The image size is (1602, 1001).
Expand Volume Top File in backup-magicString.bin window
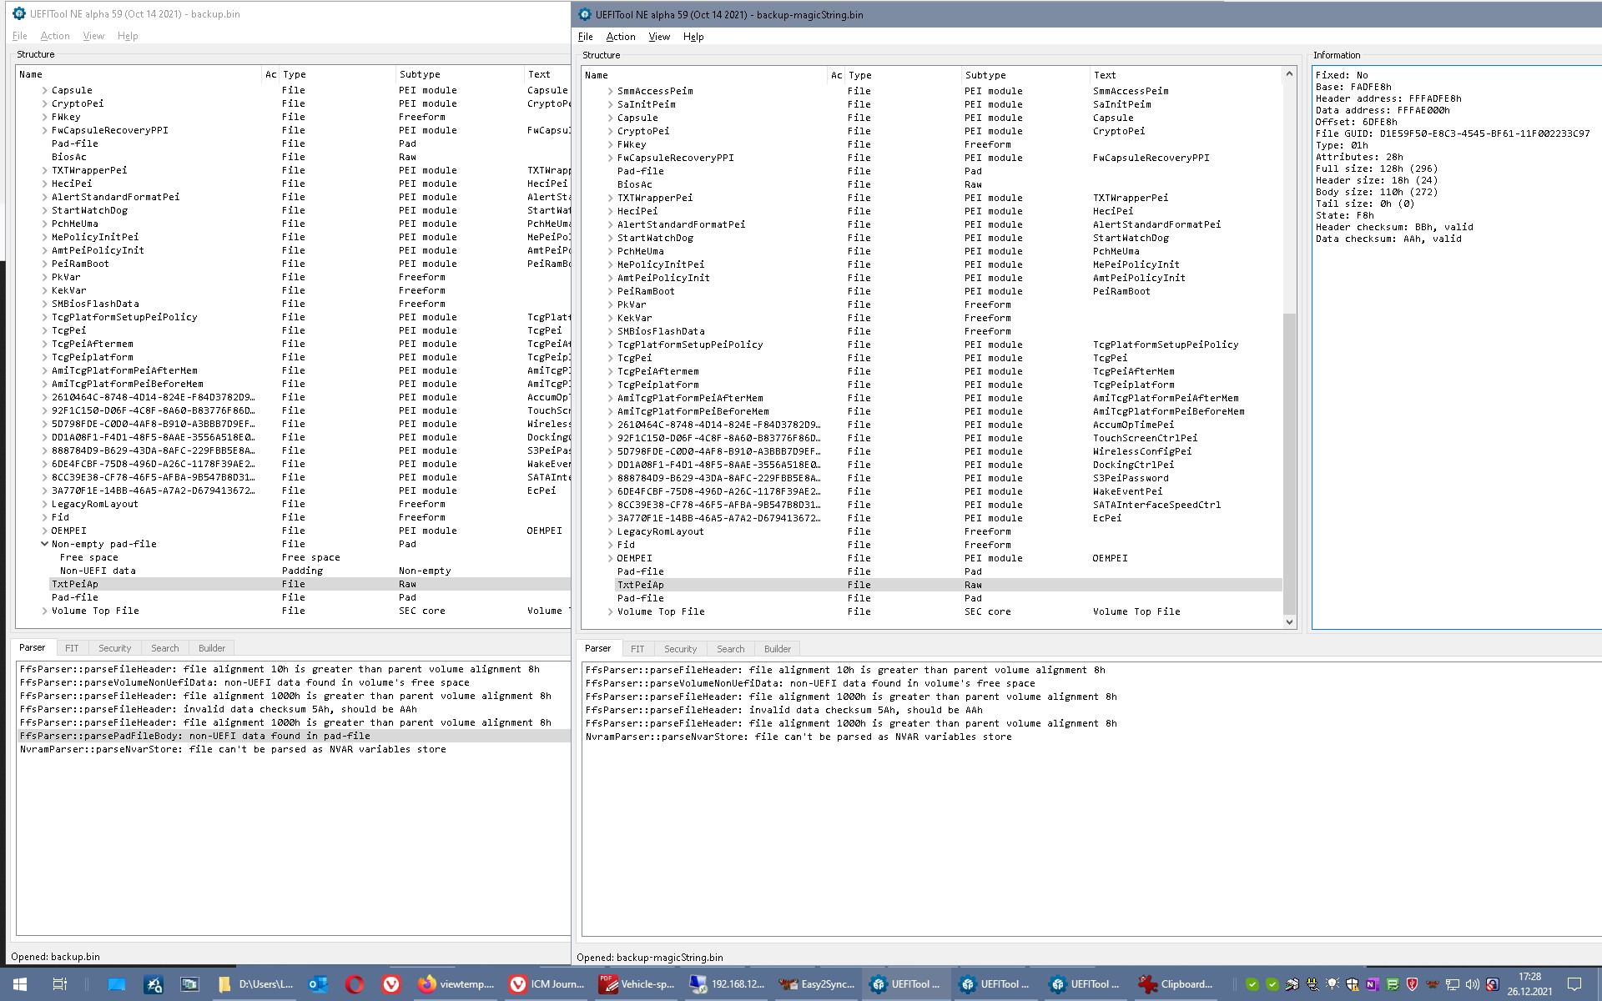(x=610, y=611)
